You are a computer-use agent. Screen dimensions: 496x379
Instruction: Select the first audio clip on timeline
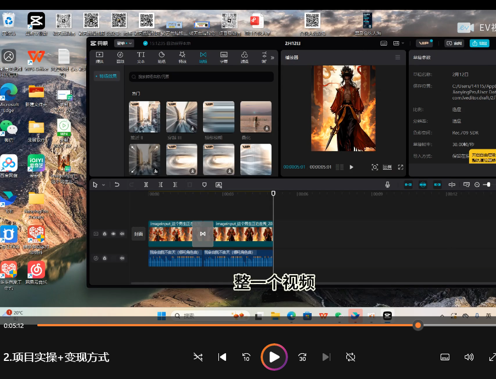point(175,258)
